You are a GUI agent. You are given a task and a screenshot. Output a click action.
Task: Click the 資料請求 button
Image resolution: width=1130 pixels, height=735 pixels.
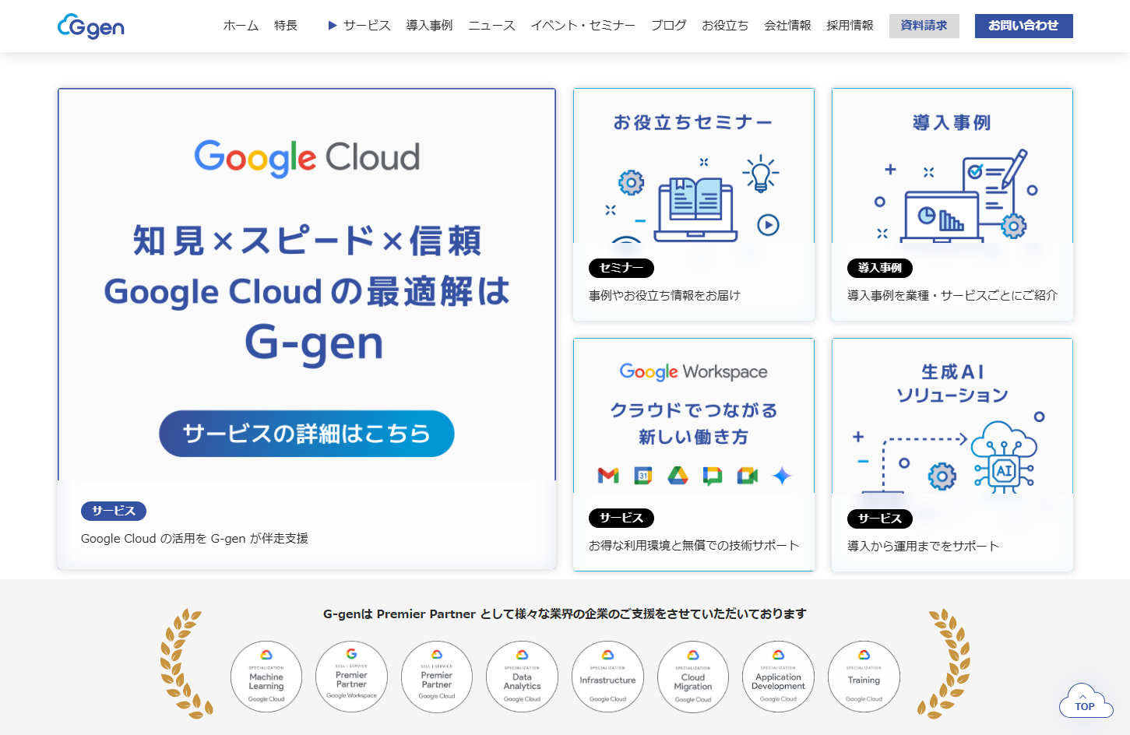(x=924, y=26)
